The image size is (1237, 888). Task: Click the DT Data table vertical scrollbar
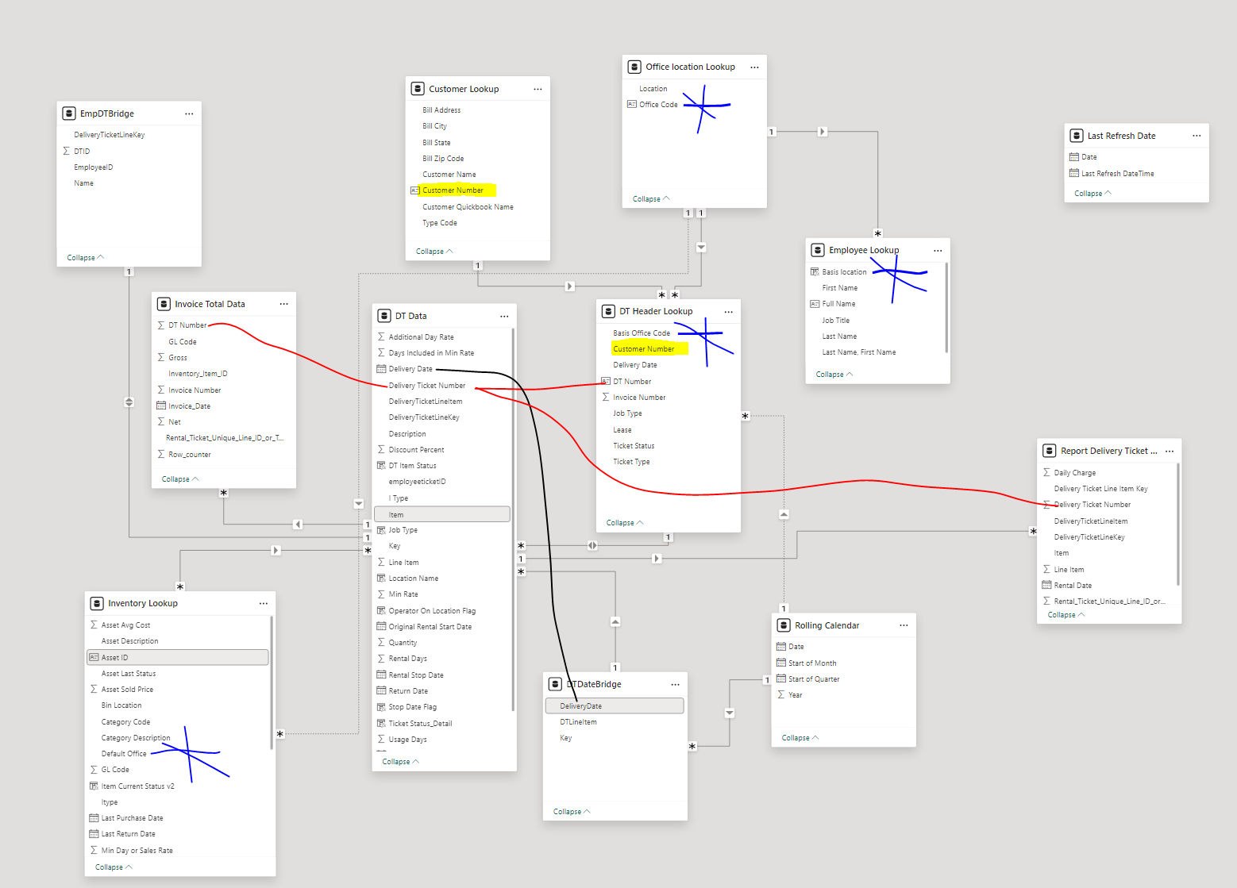[x=513, y=520]
